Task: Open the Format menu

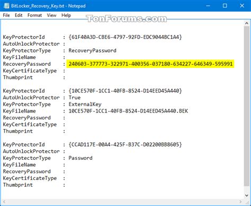Action: [34, 15]
